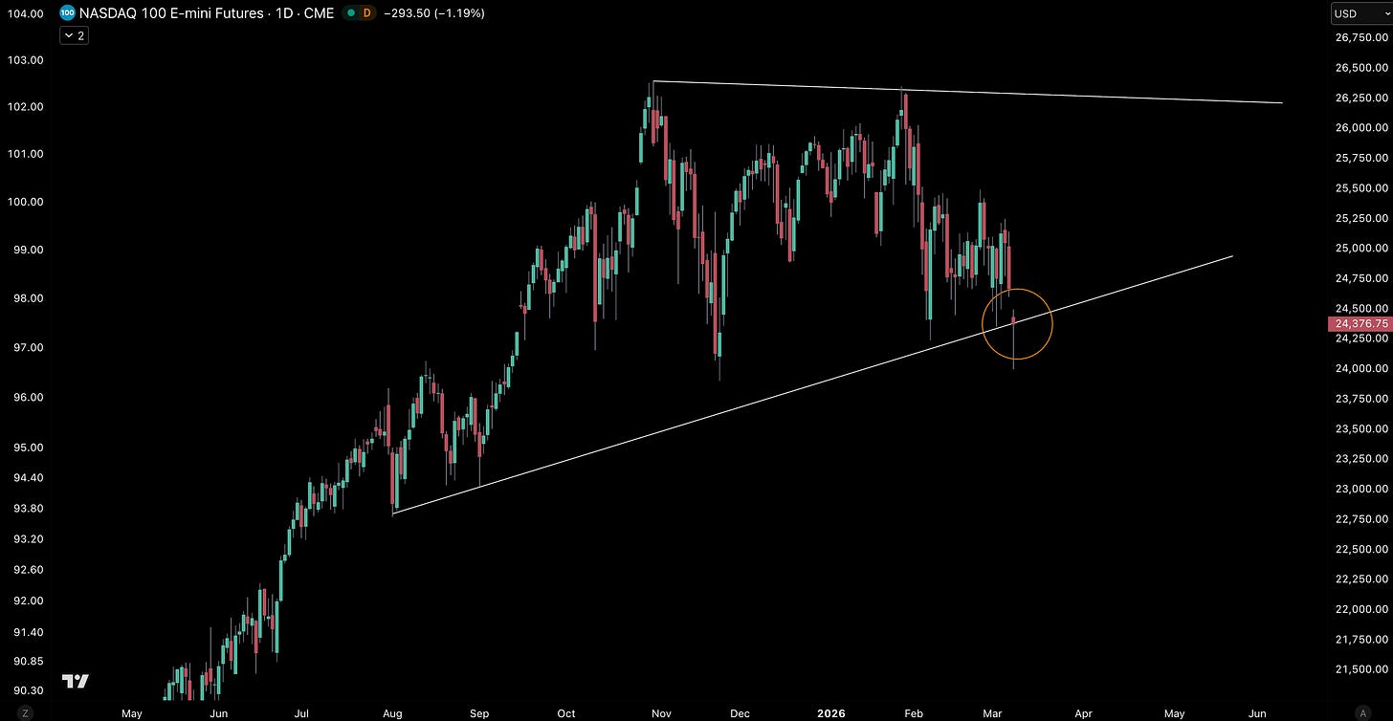
Task: Click the 90.30 left axis label
Action: click(x=30, y=691)
